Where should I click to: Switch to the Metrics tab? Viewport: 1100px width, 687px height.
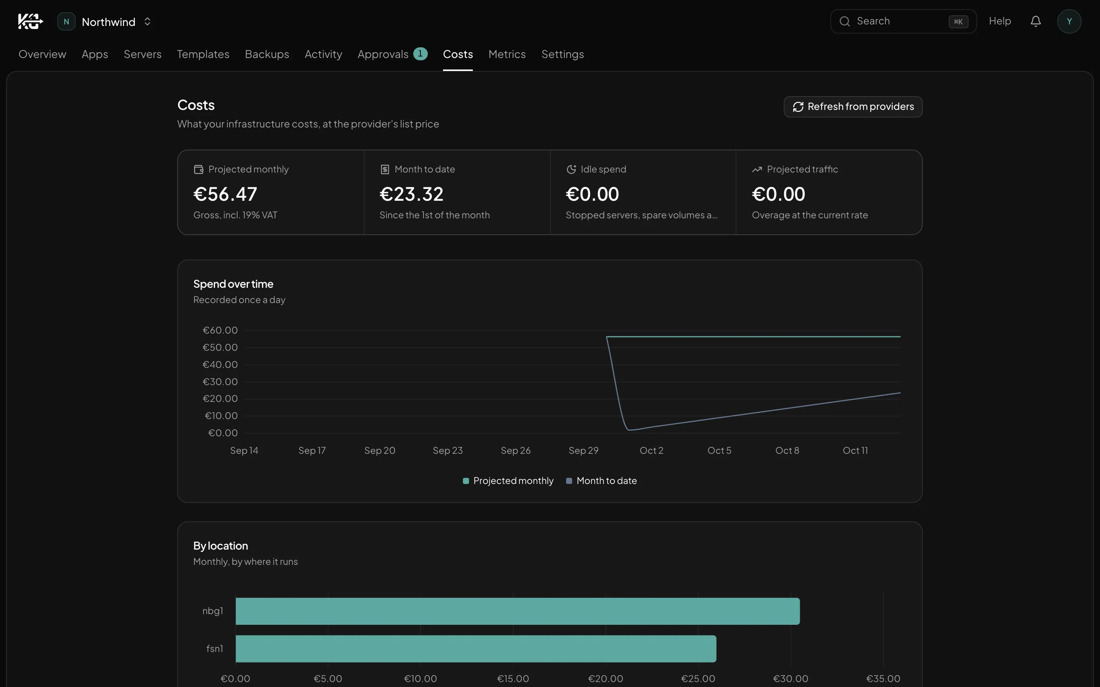pos(507,54)
